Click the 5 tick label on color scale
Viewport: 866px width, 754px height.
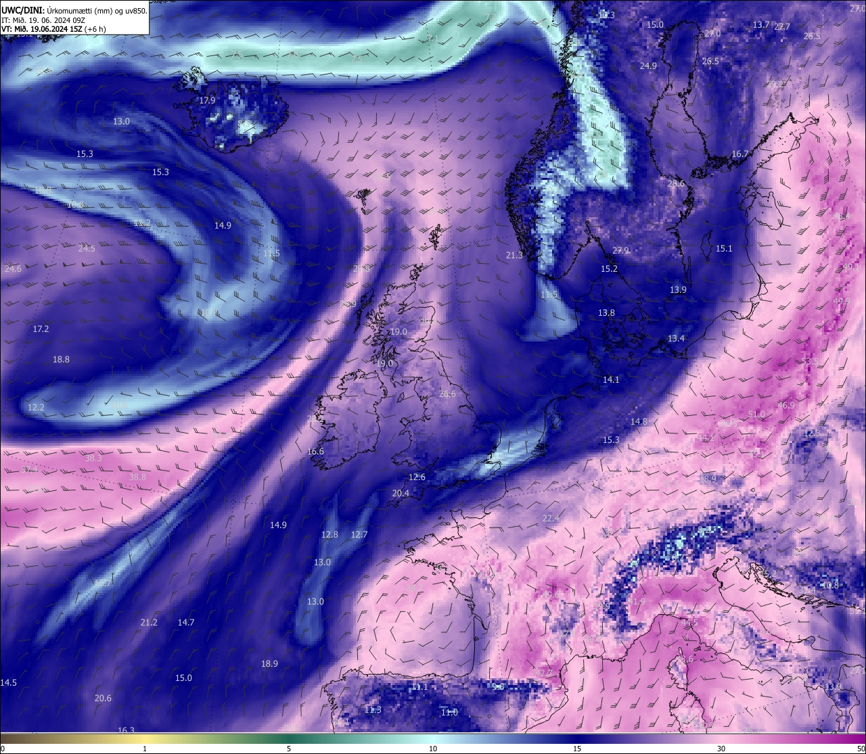coord(289,749)
